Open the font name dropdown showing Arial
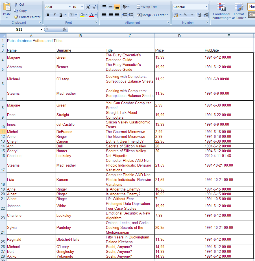Image resolution: width=255 pixels, height=261 pixels. point(70,7)
